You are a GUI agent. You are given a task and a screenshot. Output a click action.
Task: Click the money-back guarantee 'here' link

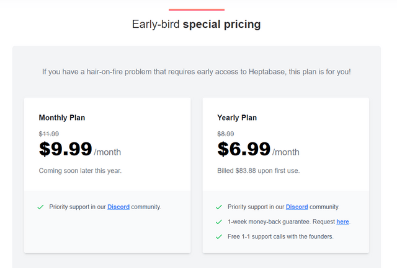pos(342,222)
